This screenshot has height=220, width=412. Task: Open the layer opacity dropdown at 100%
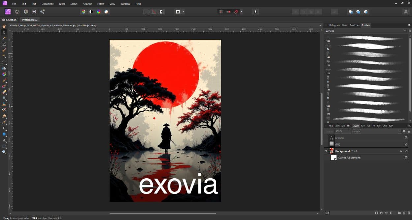coord(342,131)
